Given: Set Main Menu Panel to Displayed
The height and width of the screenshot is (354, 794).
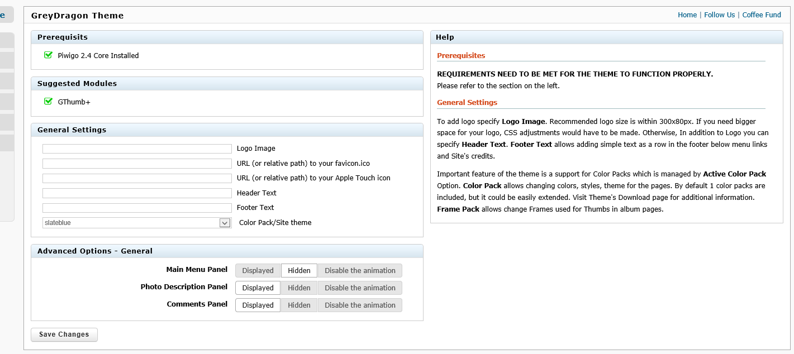Looking at the screenshot, I should click(258, 271).
